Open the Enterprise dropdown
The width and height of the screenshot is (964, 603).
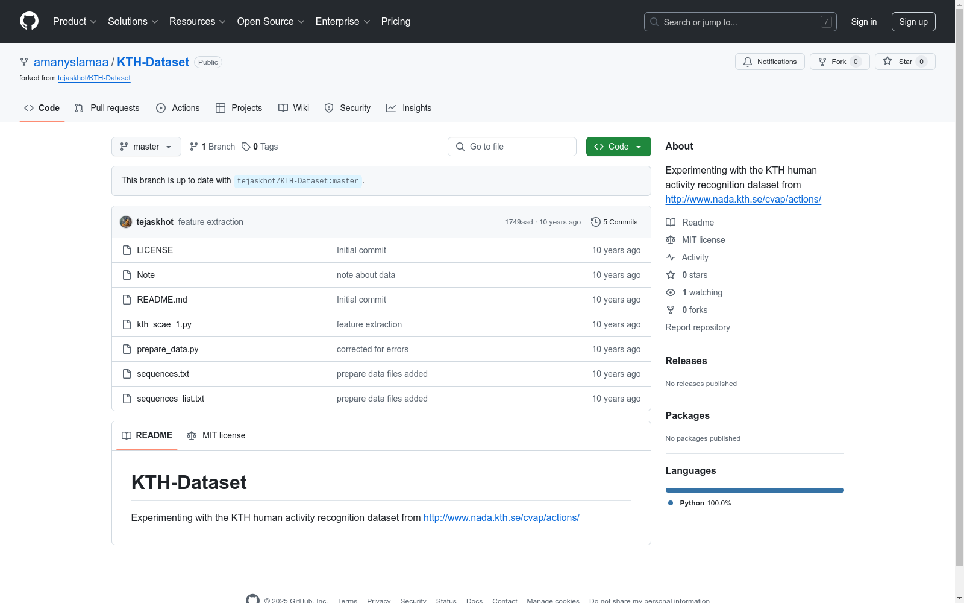click(x=343, y=22)
